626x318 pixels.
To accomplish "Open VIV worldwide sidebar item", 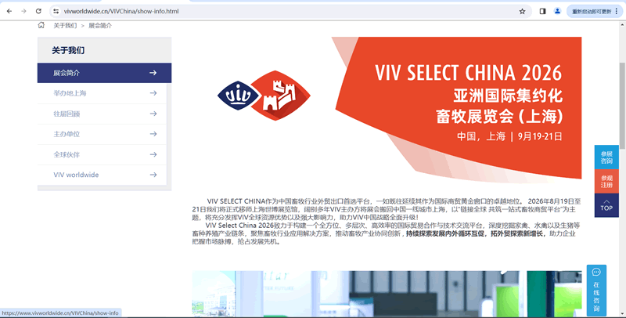I will [x=76, y=175].
